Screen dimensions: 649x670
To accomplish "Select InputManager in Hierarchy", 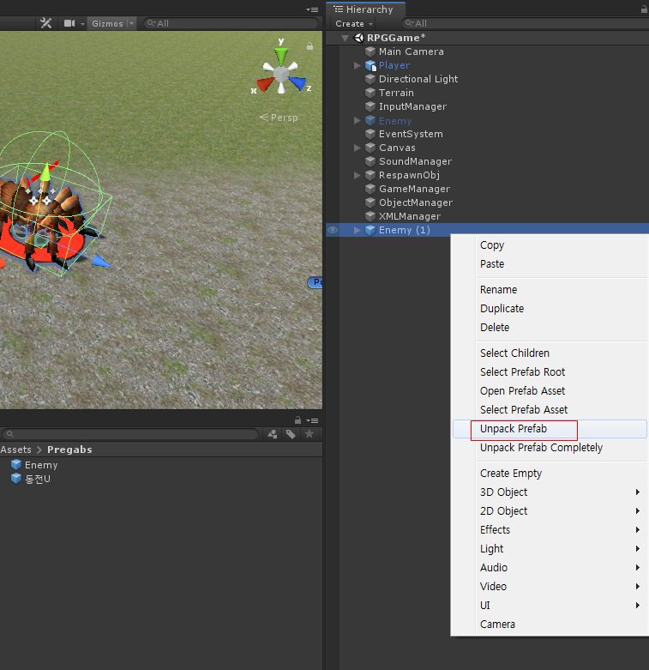I will click(412, 106).
